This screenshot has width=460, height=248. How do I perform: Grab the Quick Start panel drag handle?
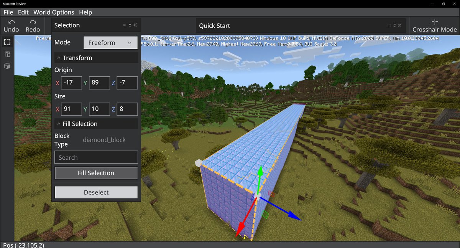(389, 25)
